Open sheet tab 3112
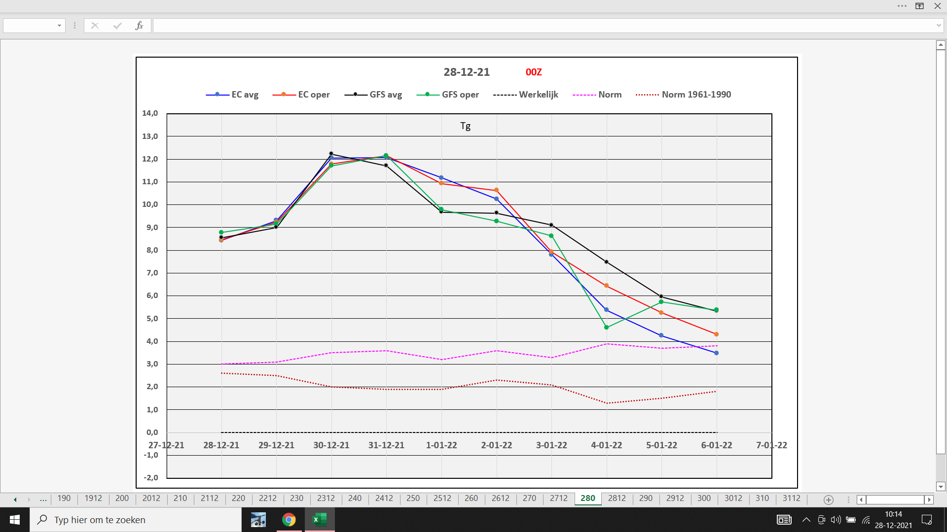This screenshot has width=947, height=532. tap(791, 499)
